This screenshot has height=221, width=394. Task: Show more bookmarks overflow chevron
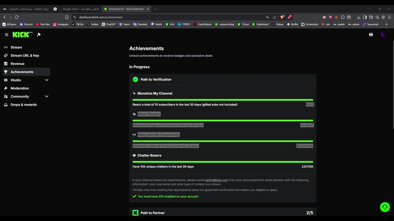[387, 24]
